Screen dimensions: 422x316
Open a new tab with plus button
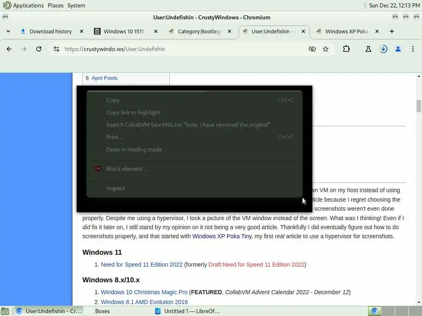click(x=392, y=31)
